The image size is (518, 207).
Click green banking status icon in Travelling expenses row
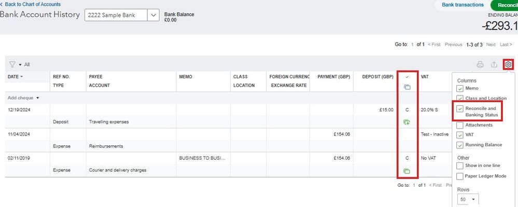(407, 122)
